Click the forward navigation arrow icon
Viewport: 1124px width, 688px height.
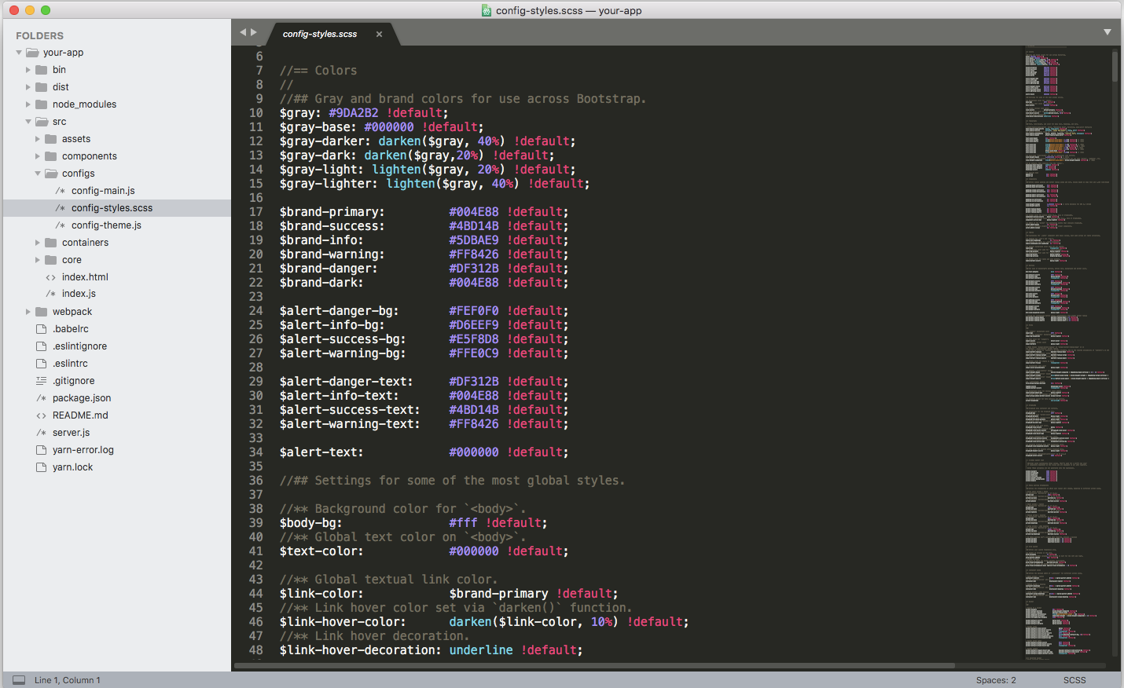[253, 32]
